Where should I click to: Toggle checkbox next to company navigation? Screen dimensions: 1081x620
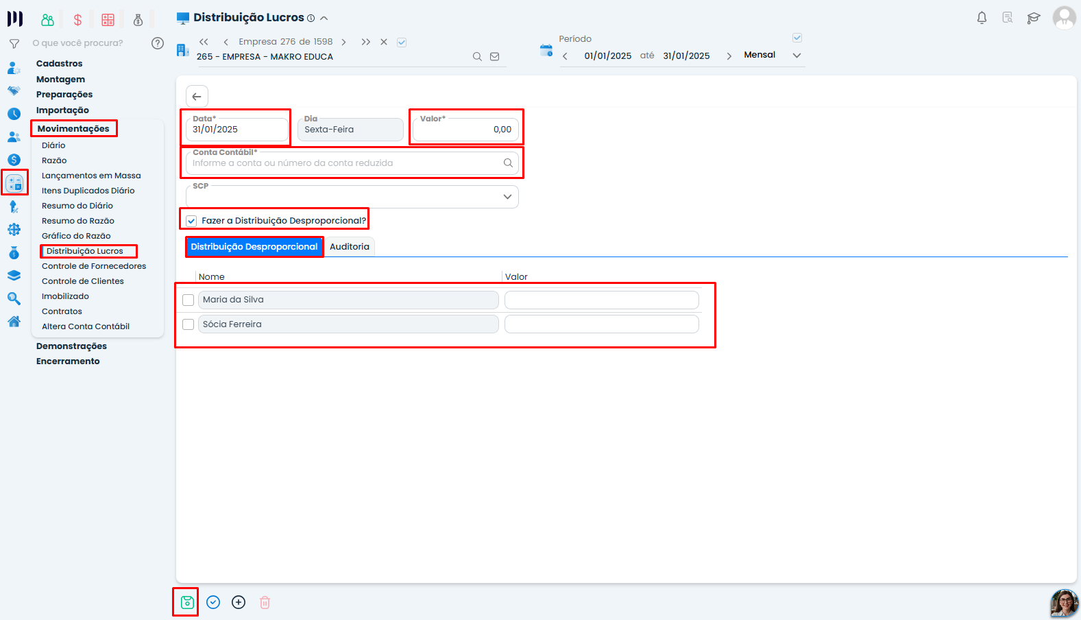[x=402, y=43]
